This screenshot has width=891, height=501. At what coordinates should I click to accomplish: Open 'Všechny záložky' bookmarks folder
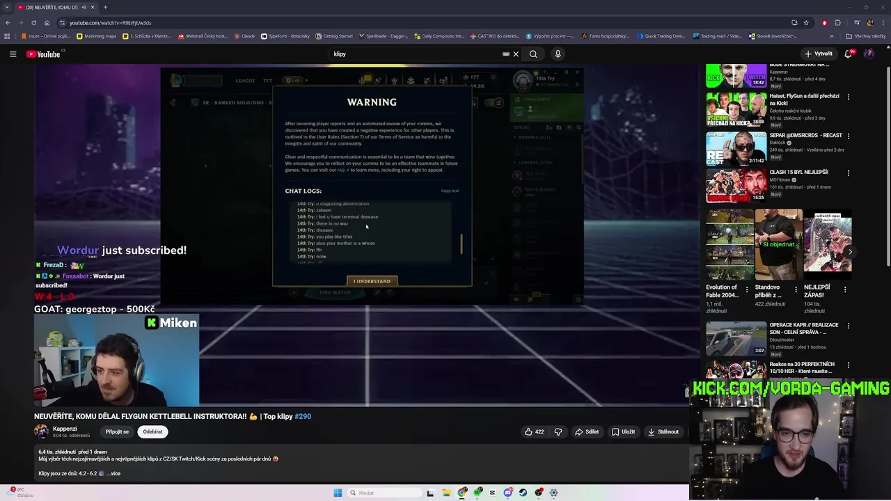pos(866,36)
